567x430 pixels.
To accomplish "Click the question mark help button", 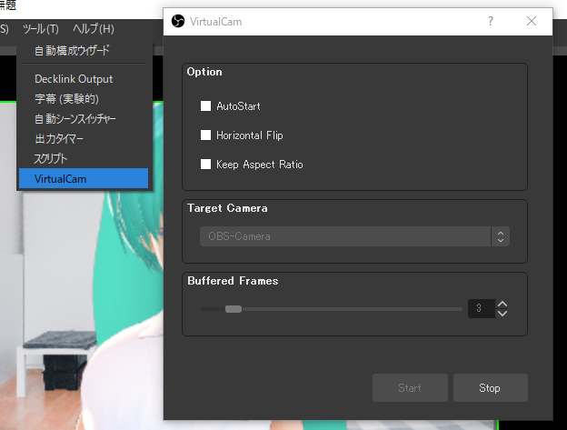I will click(491, 21).
